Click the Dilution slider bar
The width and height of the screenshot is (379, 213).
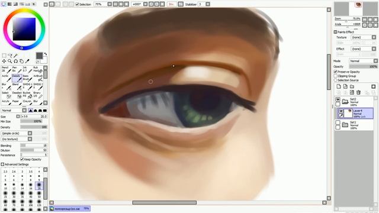click(34, 150)
